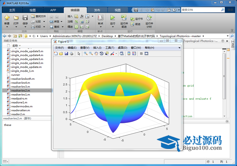Click the back arrow in the folder toolbar
The image size is (237, 166).
coord(5,36)
